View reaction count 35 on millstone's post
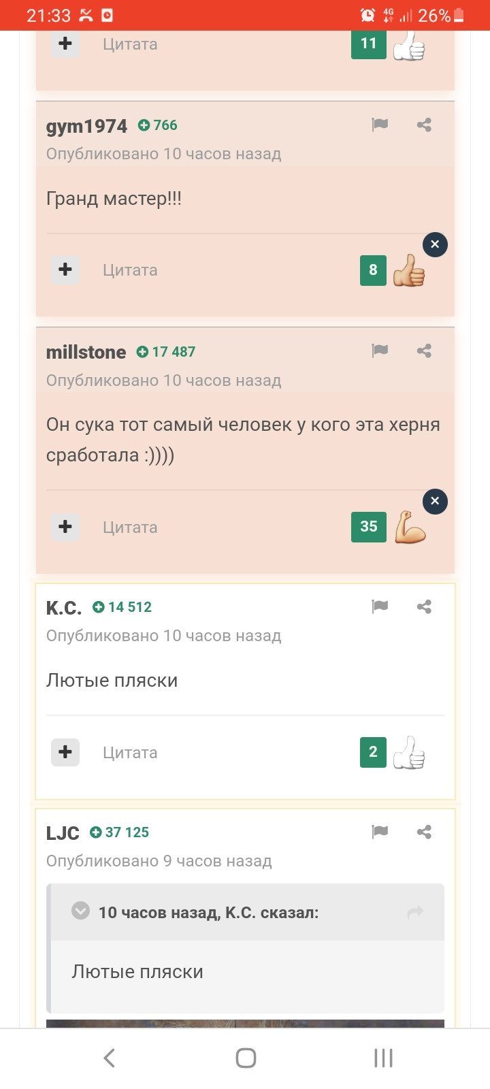Image resolution: width=490 pixels, height=1089 pixels. tap(369, 527)
